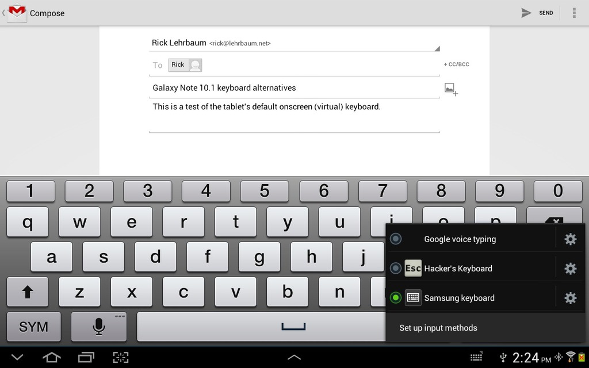Viewport: 589px width, 368px height.
Task: Tap the microphone voice input key
Action: coord(99,327)
